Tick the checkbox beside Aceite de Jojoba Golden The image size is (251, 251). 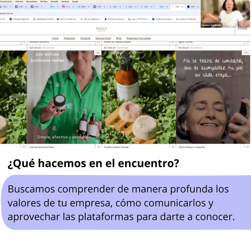98,42
